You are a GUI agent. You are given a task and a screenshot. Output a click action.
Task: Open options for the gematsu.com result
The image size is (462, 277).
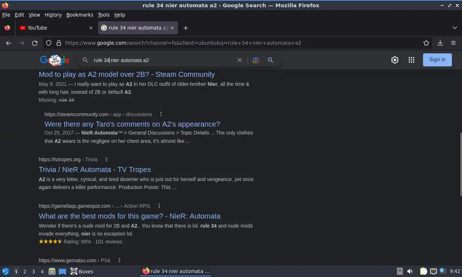[119, 260]
